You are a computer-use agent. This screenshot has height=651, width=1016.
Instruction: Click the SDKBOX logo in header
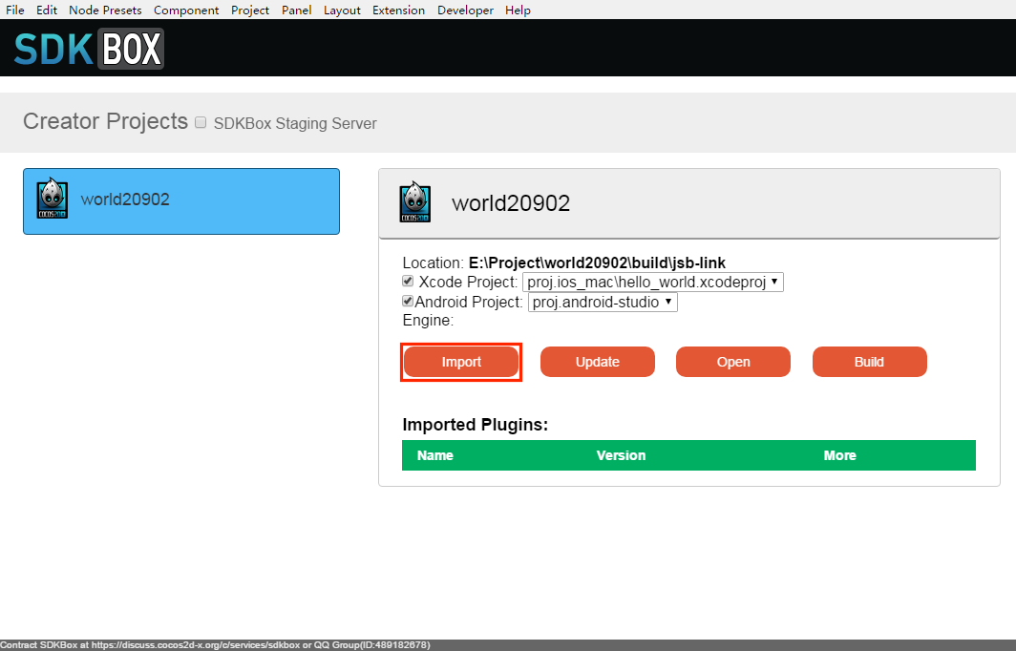tap(89, 49)
